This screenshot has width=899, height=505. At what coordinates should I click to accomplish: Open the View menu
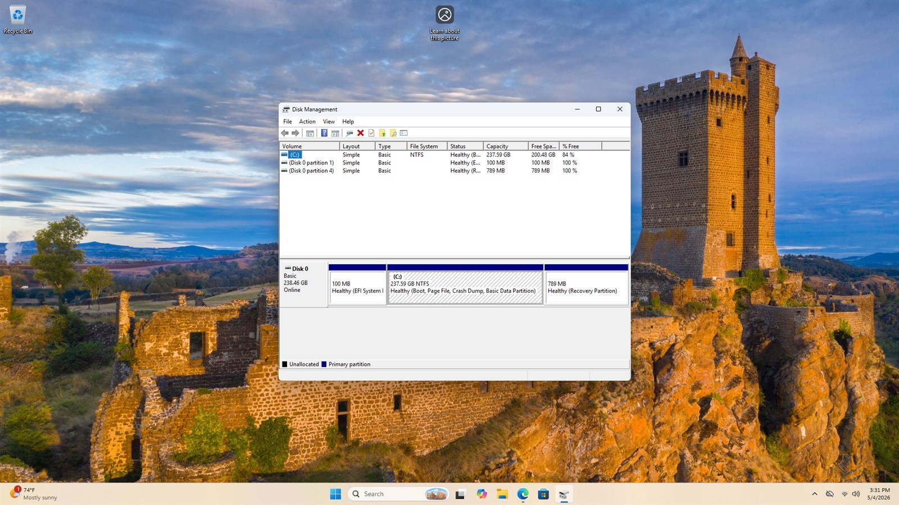(x=329, y=121)
